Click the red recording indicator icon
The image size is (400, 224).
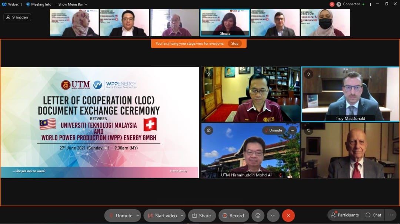click(x=332, y=4)
